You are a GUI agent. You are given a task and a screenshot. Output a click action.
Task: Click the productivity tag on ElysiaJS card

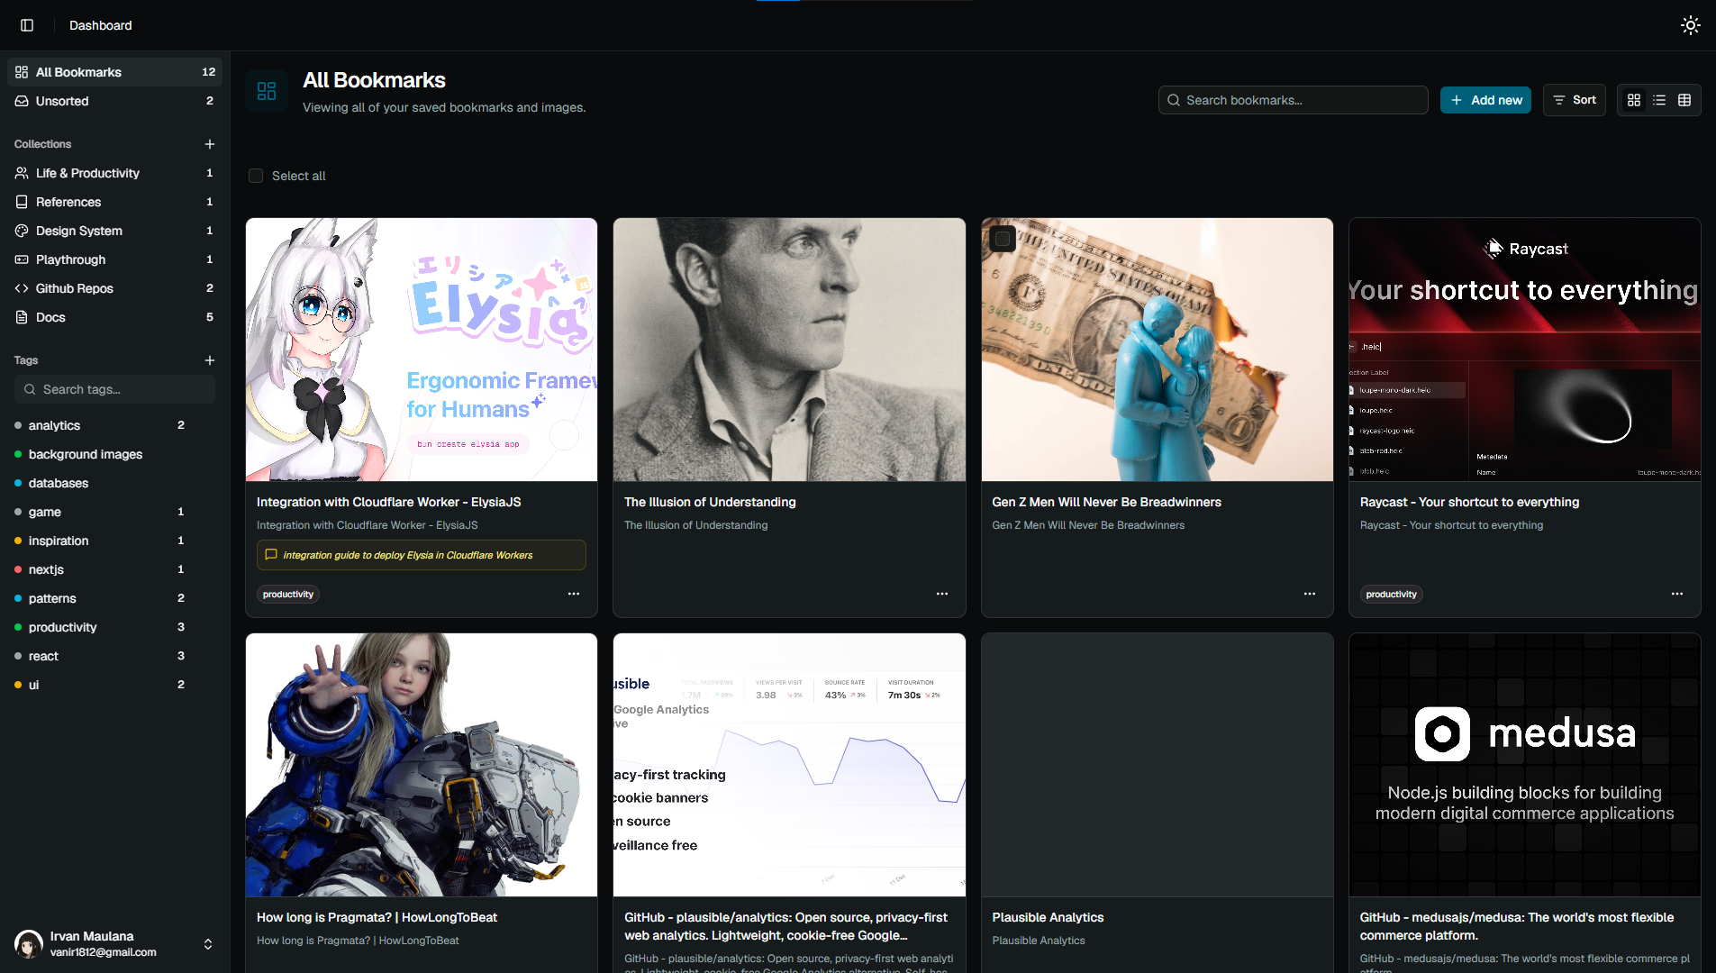[x=288, y=595]
